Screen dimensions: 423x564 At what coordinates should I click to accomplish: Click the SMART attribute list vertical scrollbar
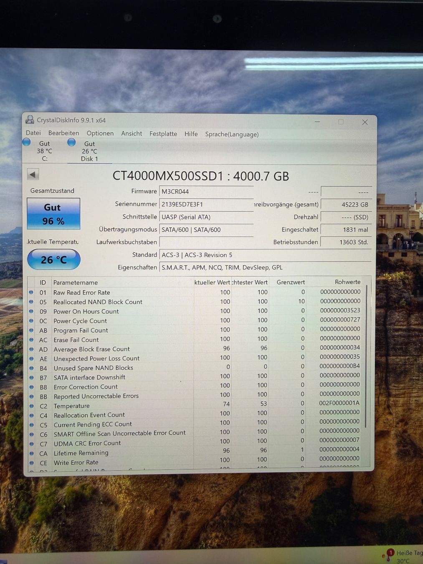[366, 357]
